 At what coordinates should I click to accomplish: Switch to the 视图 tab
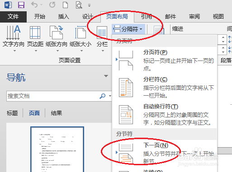(218, 17)
